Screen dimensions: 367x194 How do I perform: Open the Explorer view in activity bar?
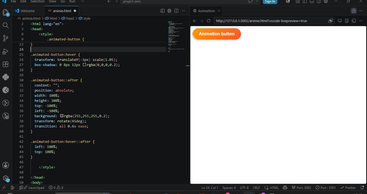pos(6,12)
